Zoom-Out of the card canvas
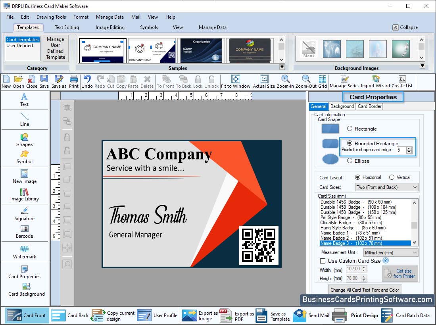Screen dimensions: 436x325 [x=306, y=82]
